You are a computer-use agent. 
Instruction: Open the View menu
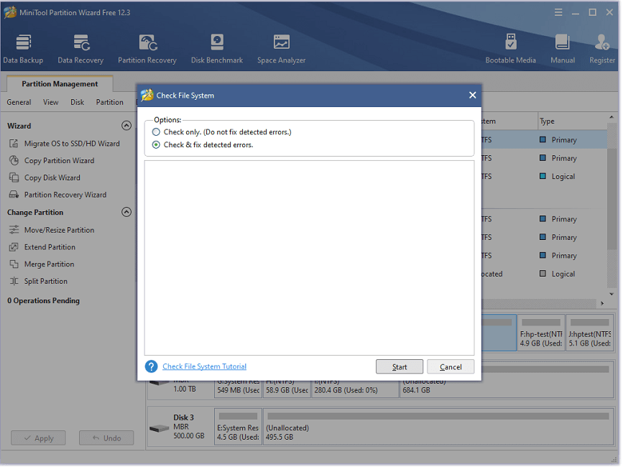51,102
